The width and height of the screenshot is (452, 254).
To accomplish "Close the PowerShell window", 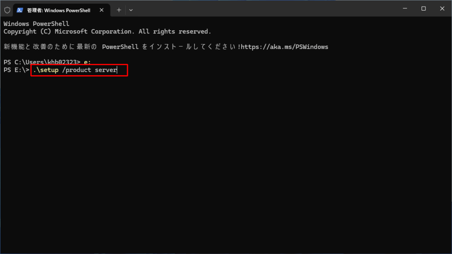I will coord(442,9).
